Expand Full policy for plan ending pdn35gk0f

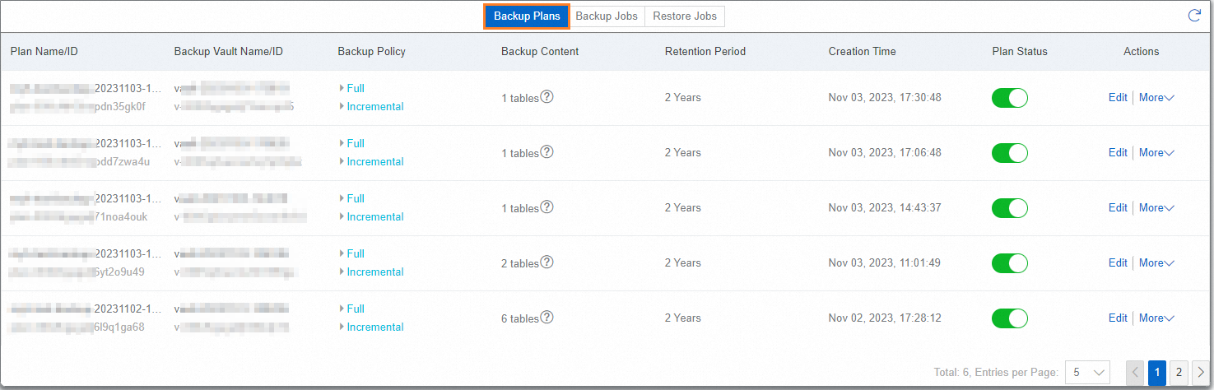click(x=351, y=88)
